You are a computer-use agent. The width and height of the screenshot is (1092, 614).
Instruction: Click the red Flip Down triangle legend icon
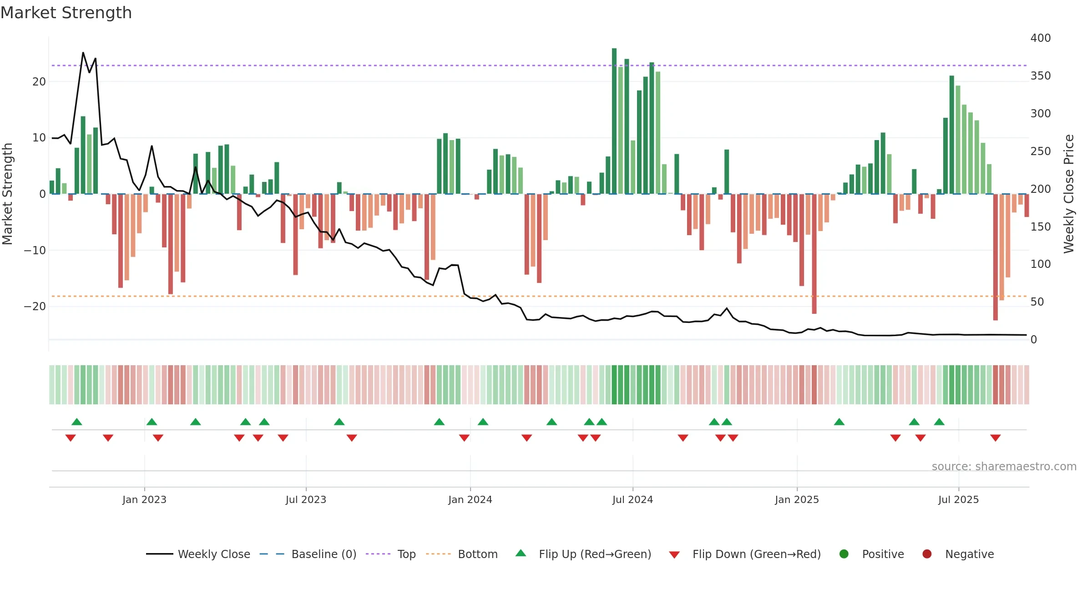point(674,555)
